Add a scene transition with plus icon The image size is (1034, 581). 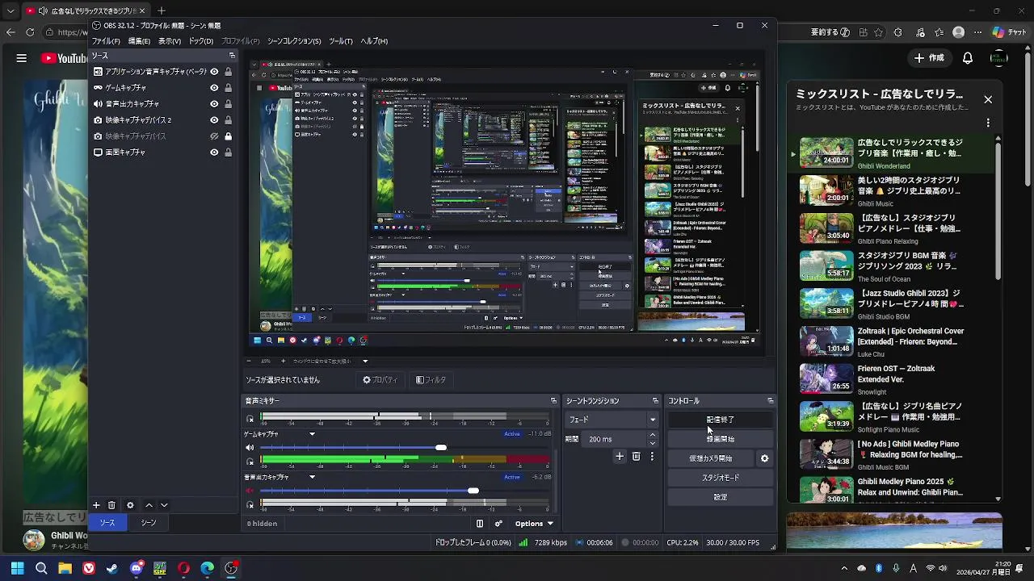(620, 457)
